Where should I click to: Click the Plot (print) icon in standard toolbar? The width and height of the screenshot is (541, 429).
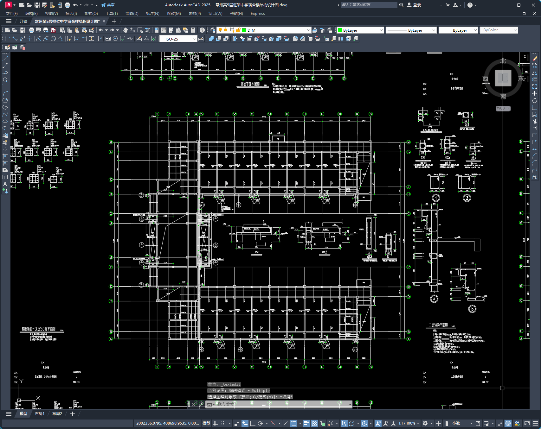click(31, 30)
